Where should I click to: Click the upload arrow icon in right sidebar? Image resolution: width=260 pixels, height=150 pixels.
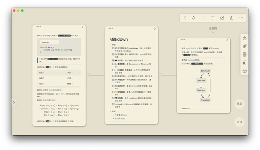pos(245,38)
